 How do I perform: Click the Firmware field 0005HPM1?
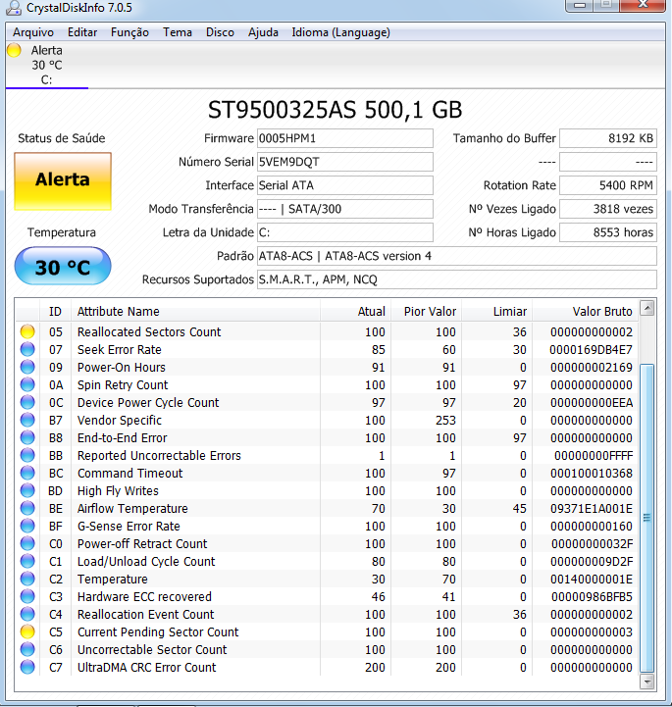click(x=345, y=138)
